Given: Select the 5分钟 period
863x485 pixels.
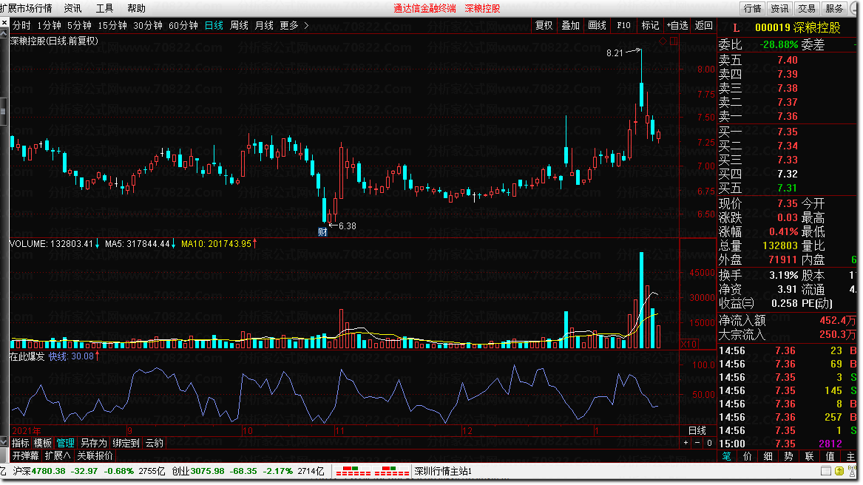Looking at the screenshot, I should 79,25.
